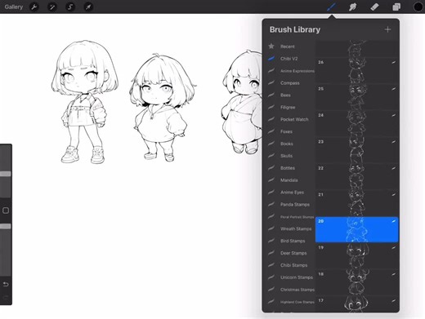The image size is (425, 319).
Task: Select the Eraser tool
Action: pyautogui.click(x=374, y=7)
